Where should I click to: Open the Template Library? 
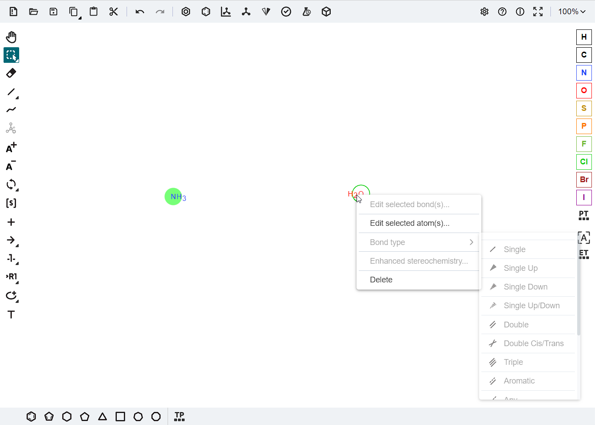coord(179,417)
